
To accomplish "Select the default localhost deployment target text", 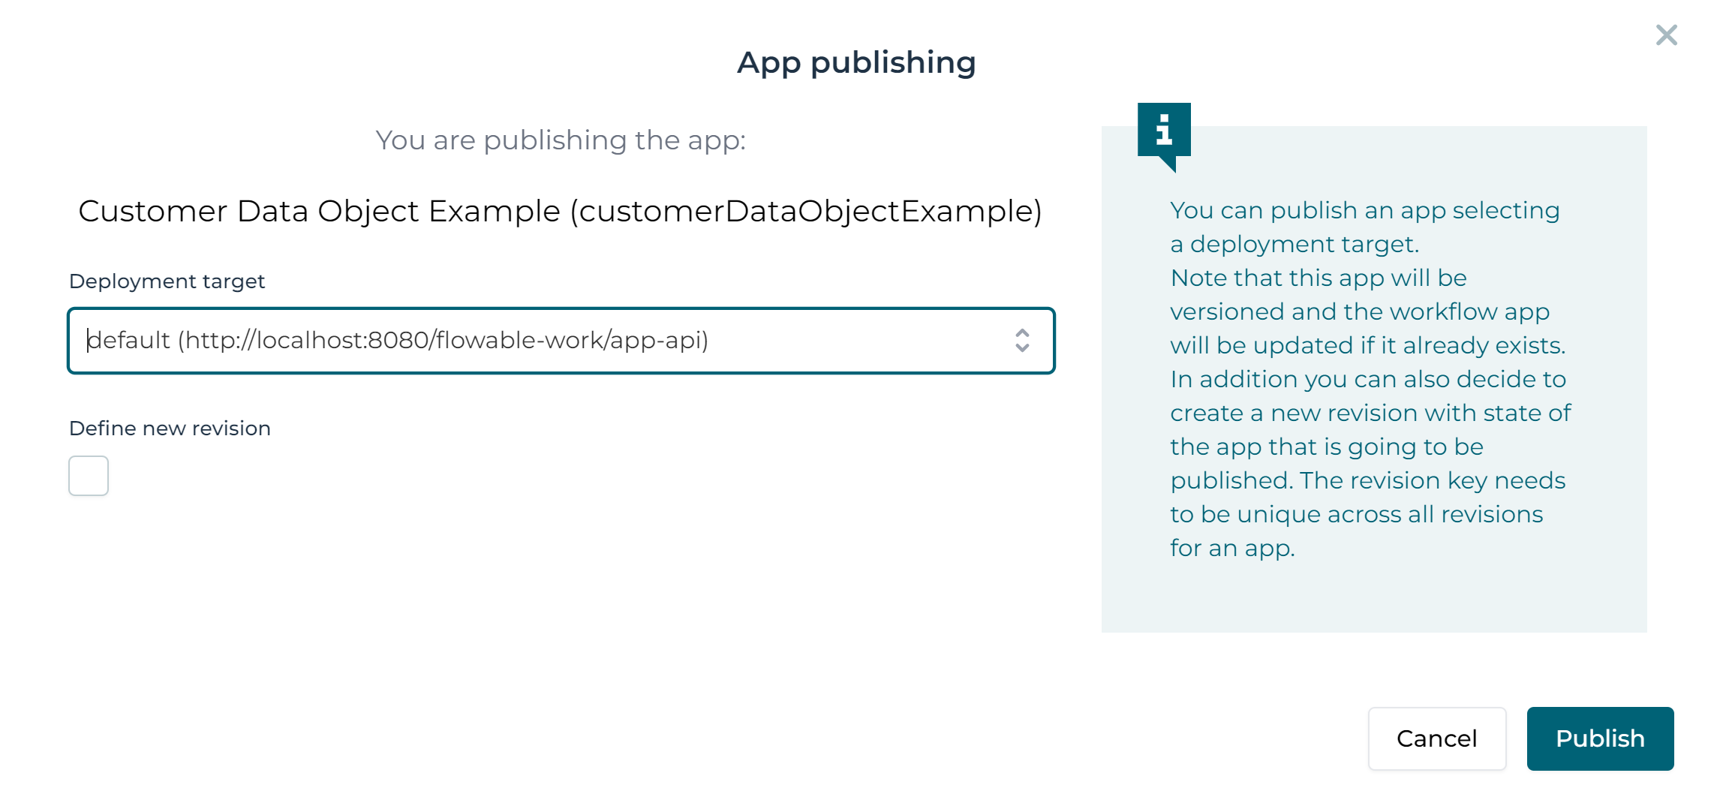I will pyautogui.click(x=398, y=340).
